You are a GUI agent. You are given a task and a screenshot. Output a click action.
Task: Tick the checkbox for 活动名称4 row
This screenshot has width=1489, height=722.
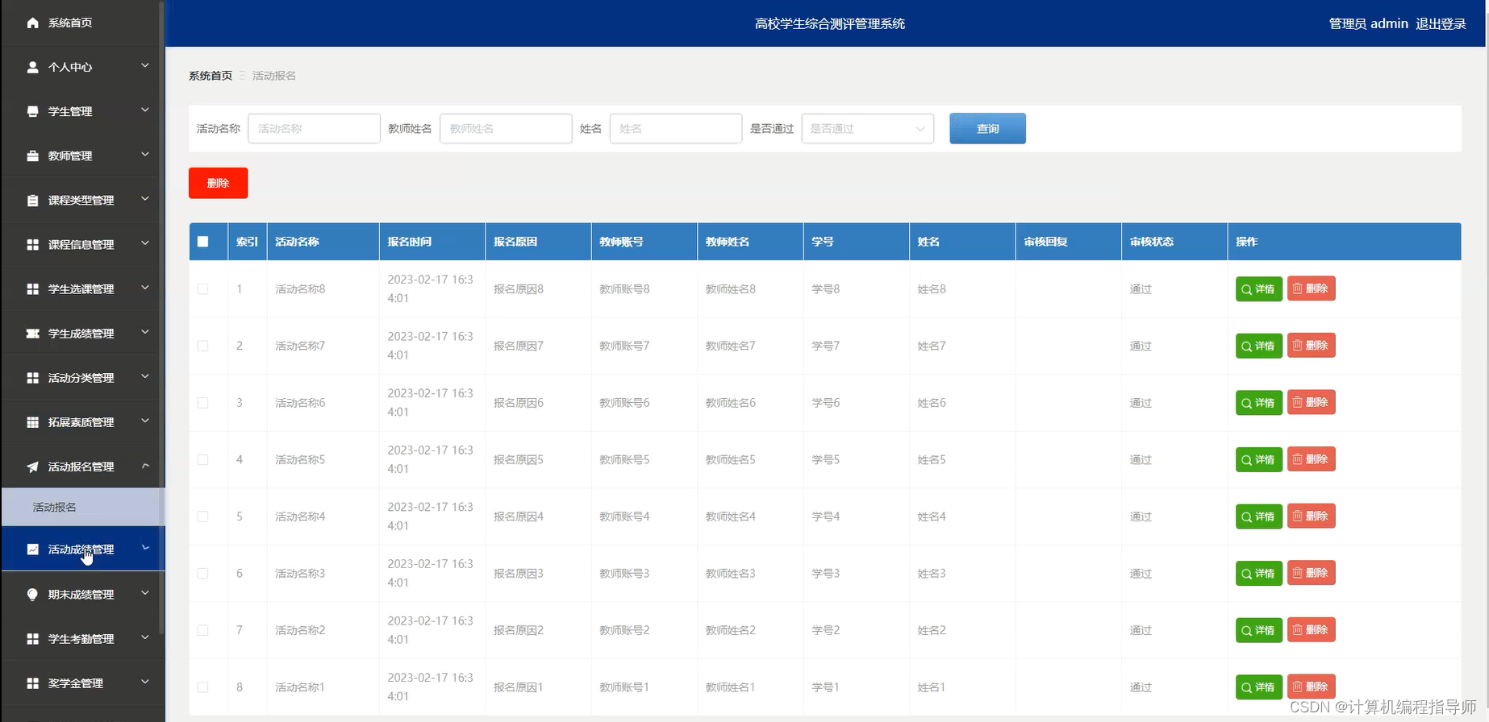(x=202, y=517)
